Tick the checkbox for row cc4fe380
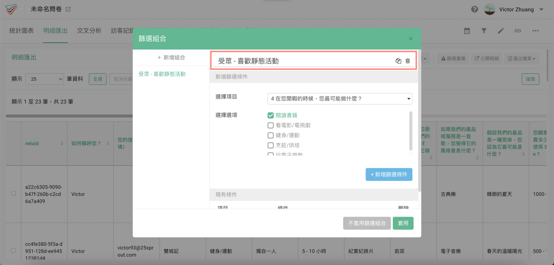Image resolution: width=554 pixels, height=265 pixels. coord(13,250)
